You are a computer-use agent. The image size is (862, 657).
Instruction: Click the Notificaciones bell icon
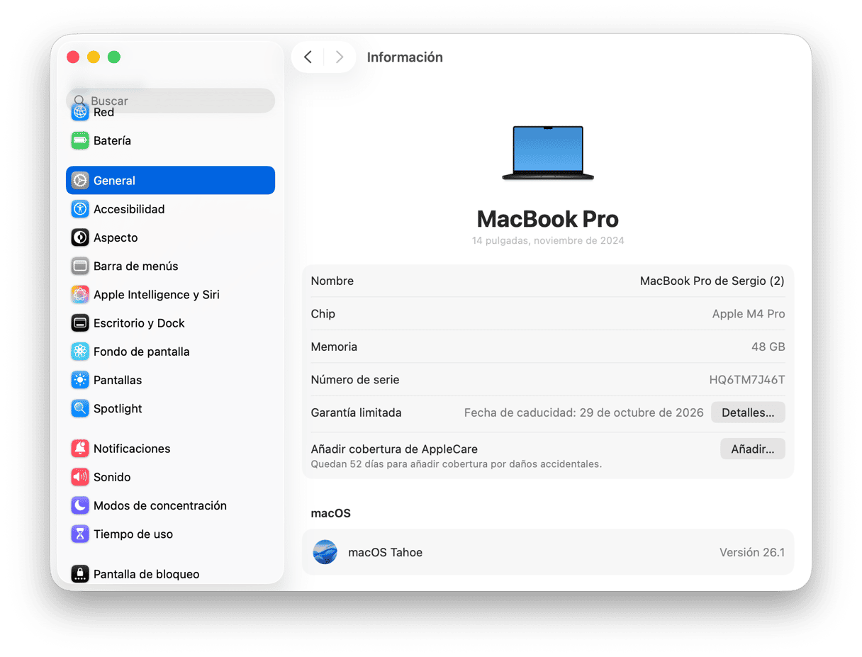tap(80, 449)
